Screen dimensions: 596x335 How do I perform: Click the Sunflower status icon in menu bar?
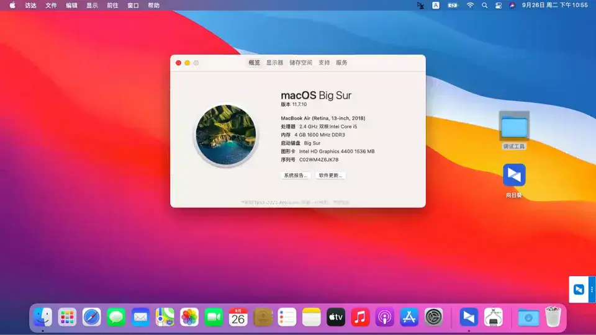point(420,6)
